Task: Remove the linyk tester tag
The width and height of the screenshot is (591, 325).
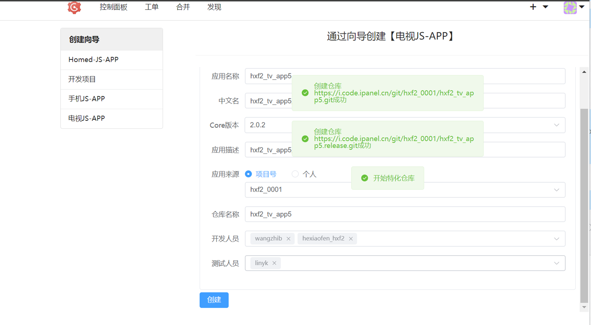Action: click(274, 263)
